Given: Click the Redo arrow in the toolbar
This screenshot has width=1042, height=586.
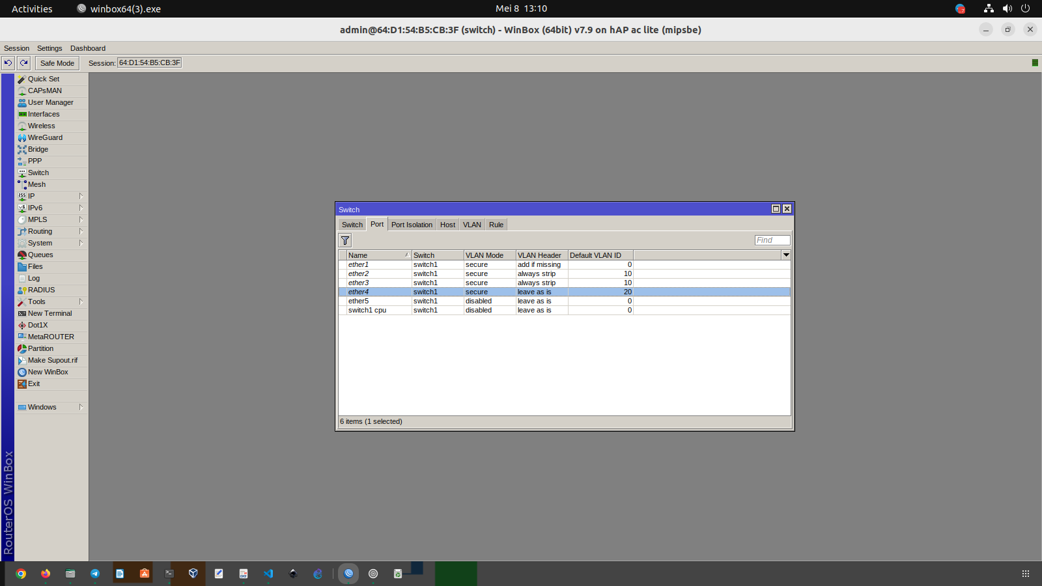Looking at the screenshot, I should (23, 63).
